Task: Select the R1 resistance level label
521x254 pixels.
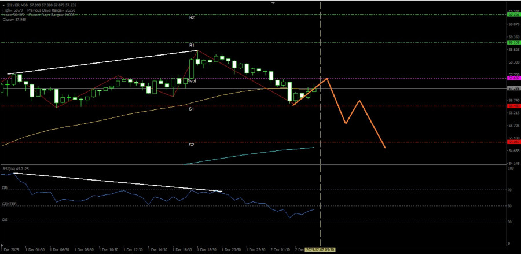Action: point(192,45)
